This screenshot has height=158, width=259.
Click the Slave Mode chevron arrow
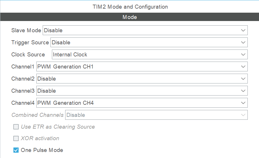pyautogui.click(x=243, y=31)
